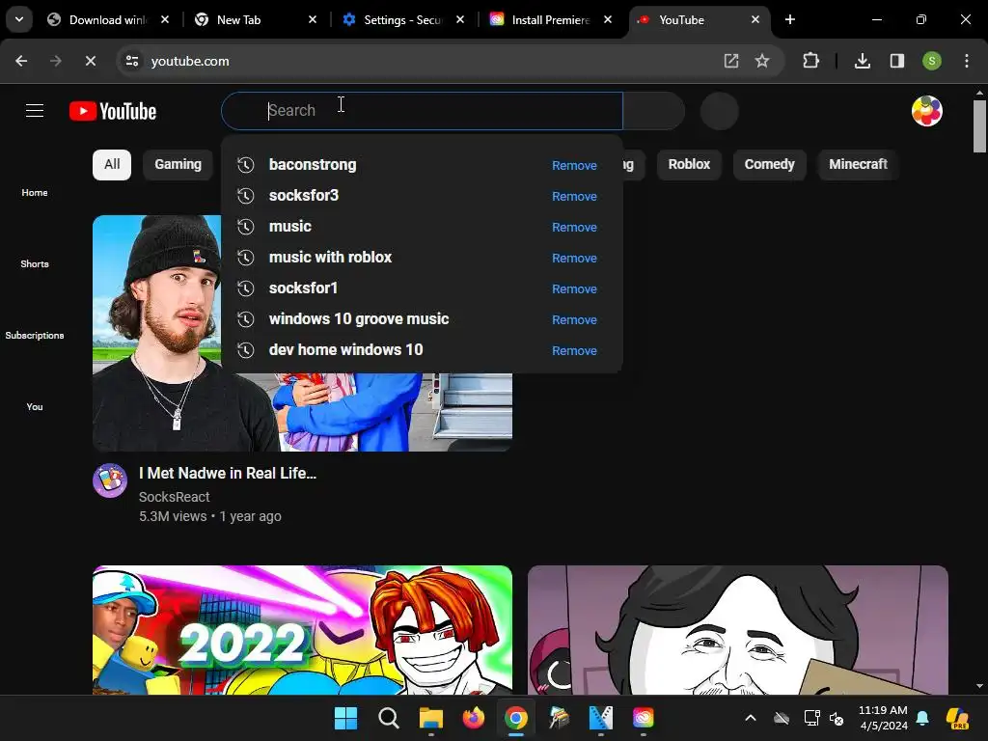
Task: Remove music from search history
Action: [574, 227]
